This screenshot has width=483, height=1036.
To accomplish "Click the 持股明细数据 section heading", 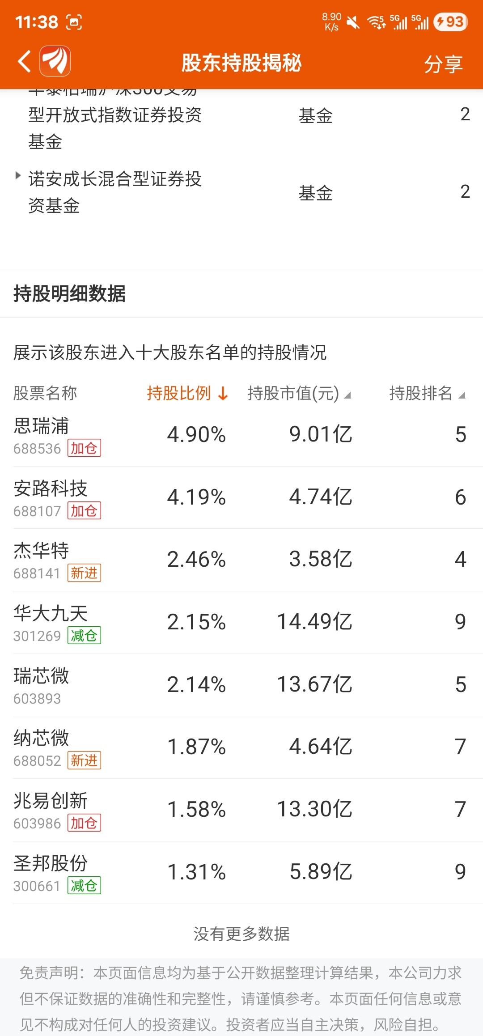I will tap(69, 293).
